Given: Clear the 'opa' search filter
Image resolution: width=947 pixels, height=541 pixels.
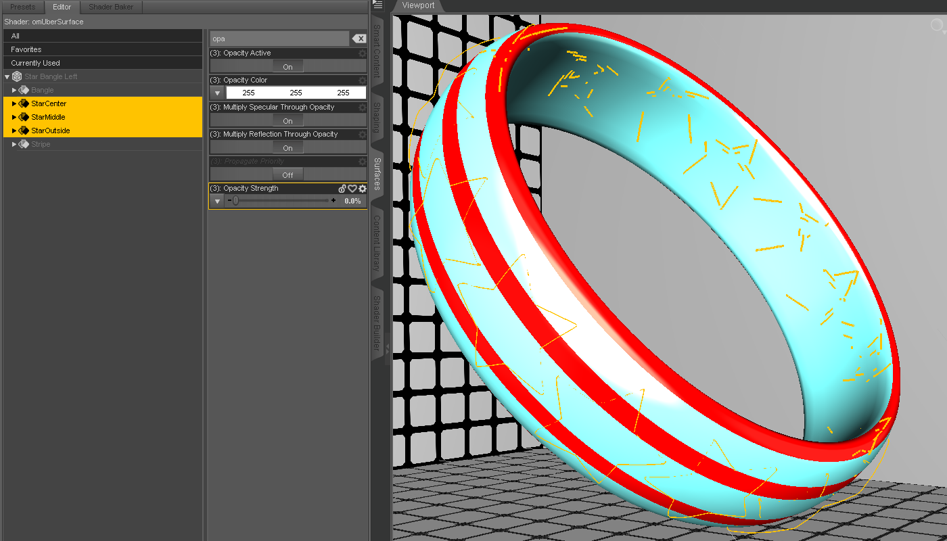Looking at the screenshot, I should point(359,39).
